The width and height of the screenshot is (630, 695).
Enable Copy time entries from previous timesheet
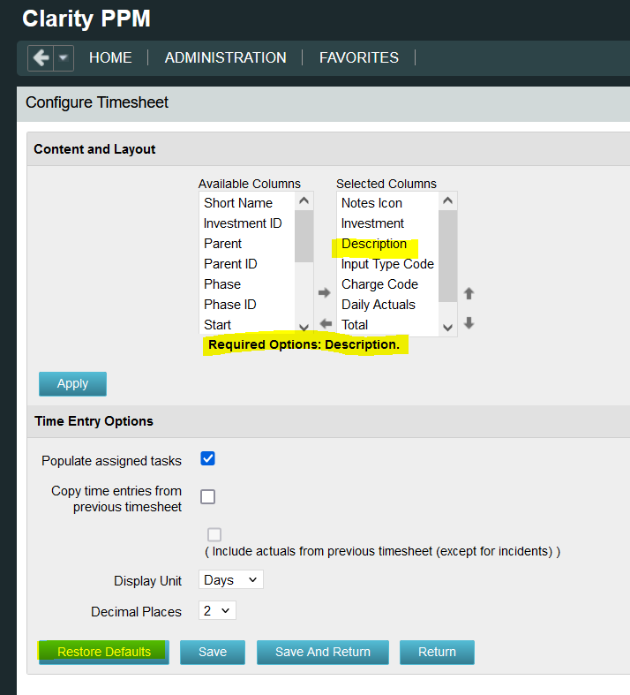(x=207, y=497)
